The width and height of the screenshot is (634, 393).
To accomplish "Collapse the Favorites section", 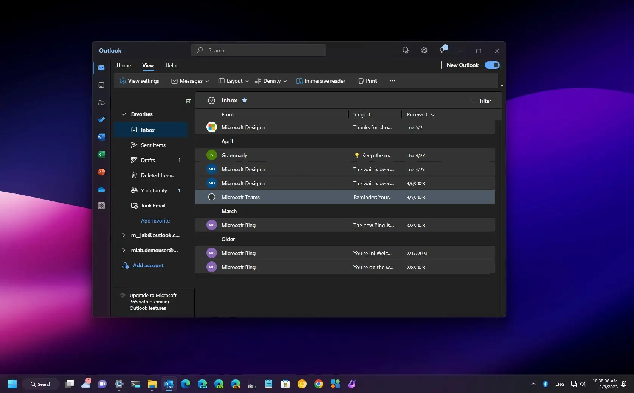I will (x=124, y=114).
